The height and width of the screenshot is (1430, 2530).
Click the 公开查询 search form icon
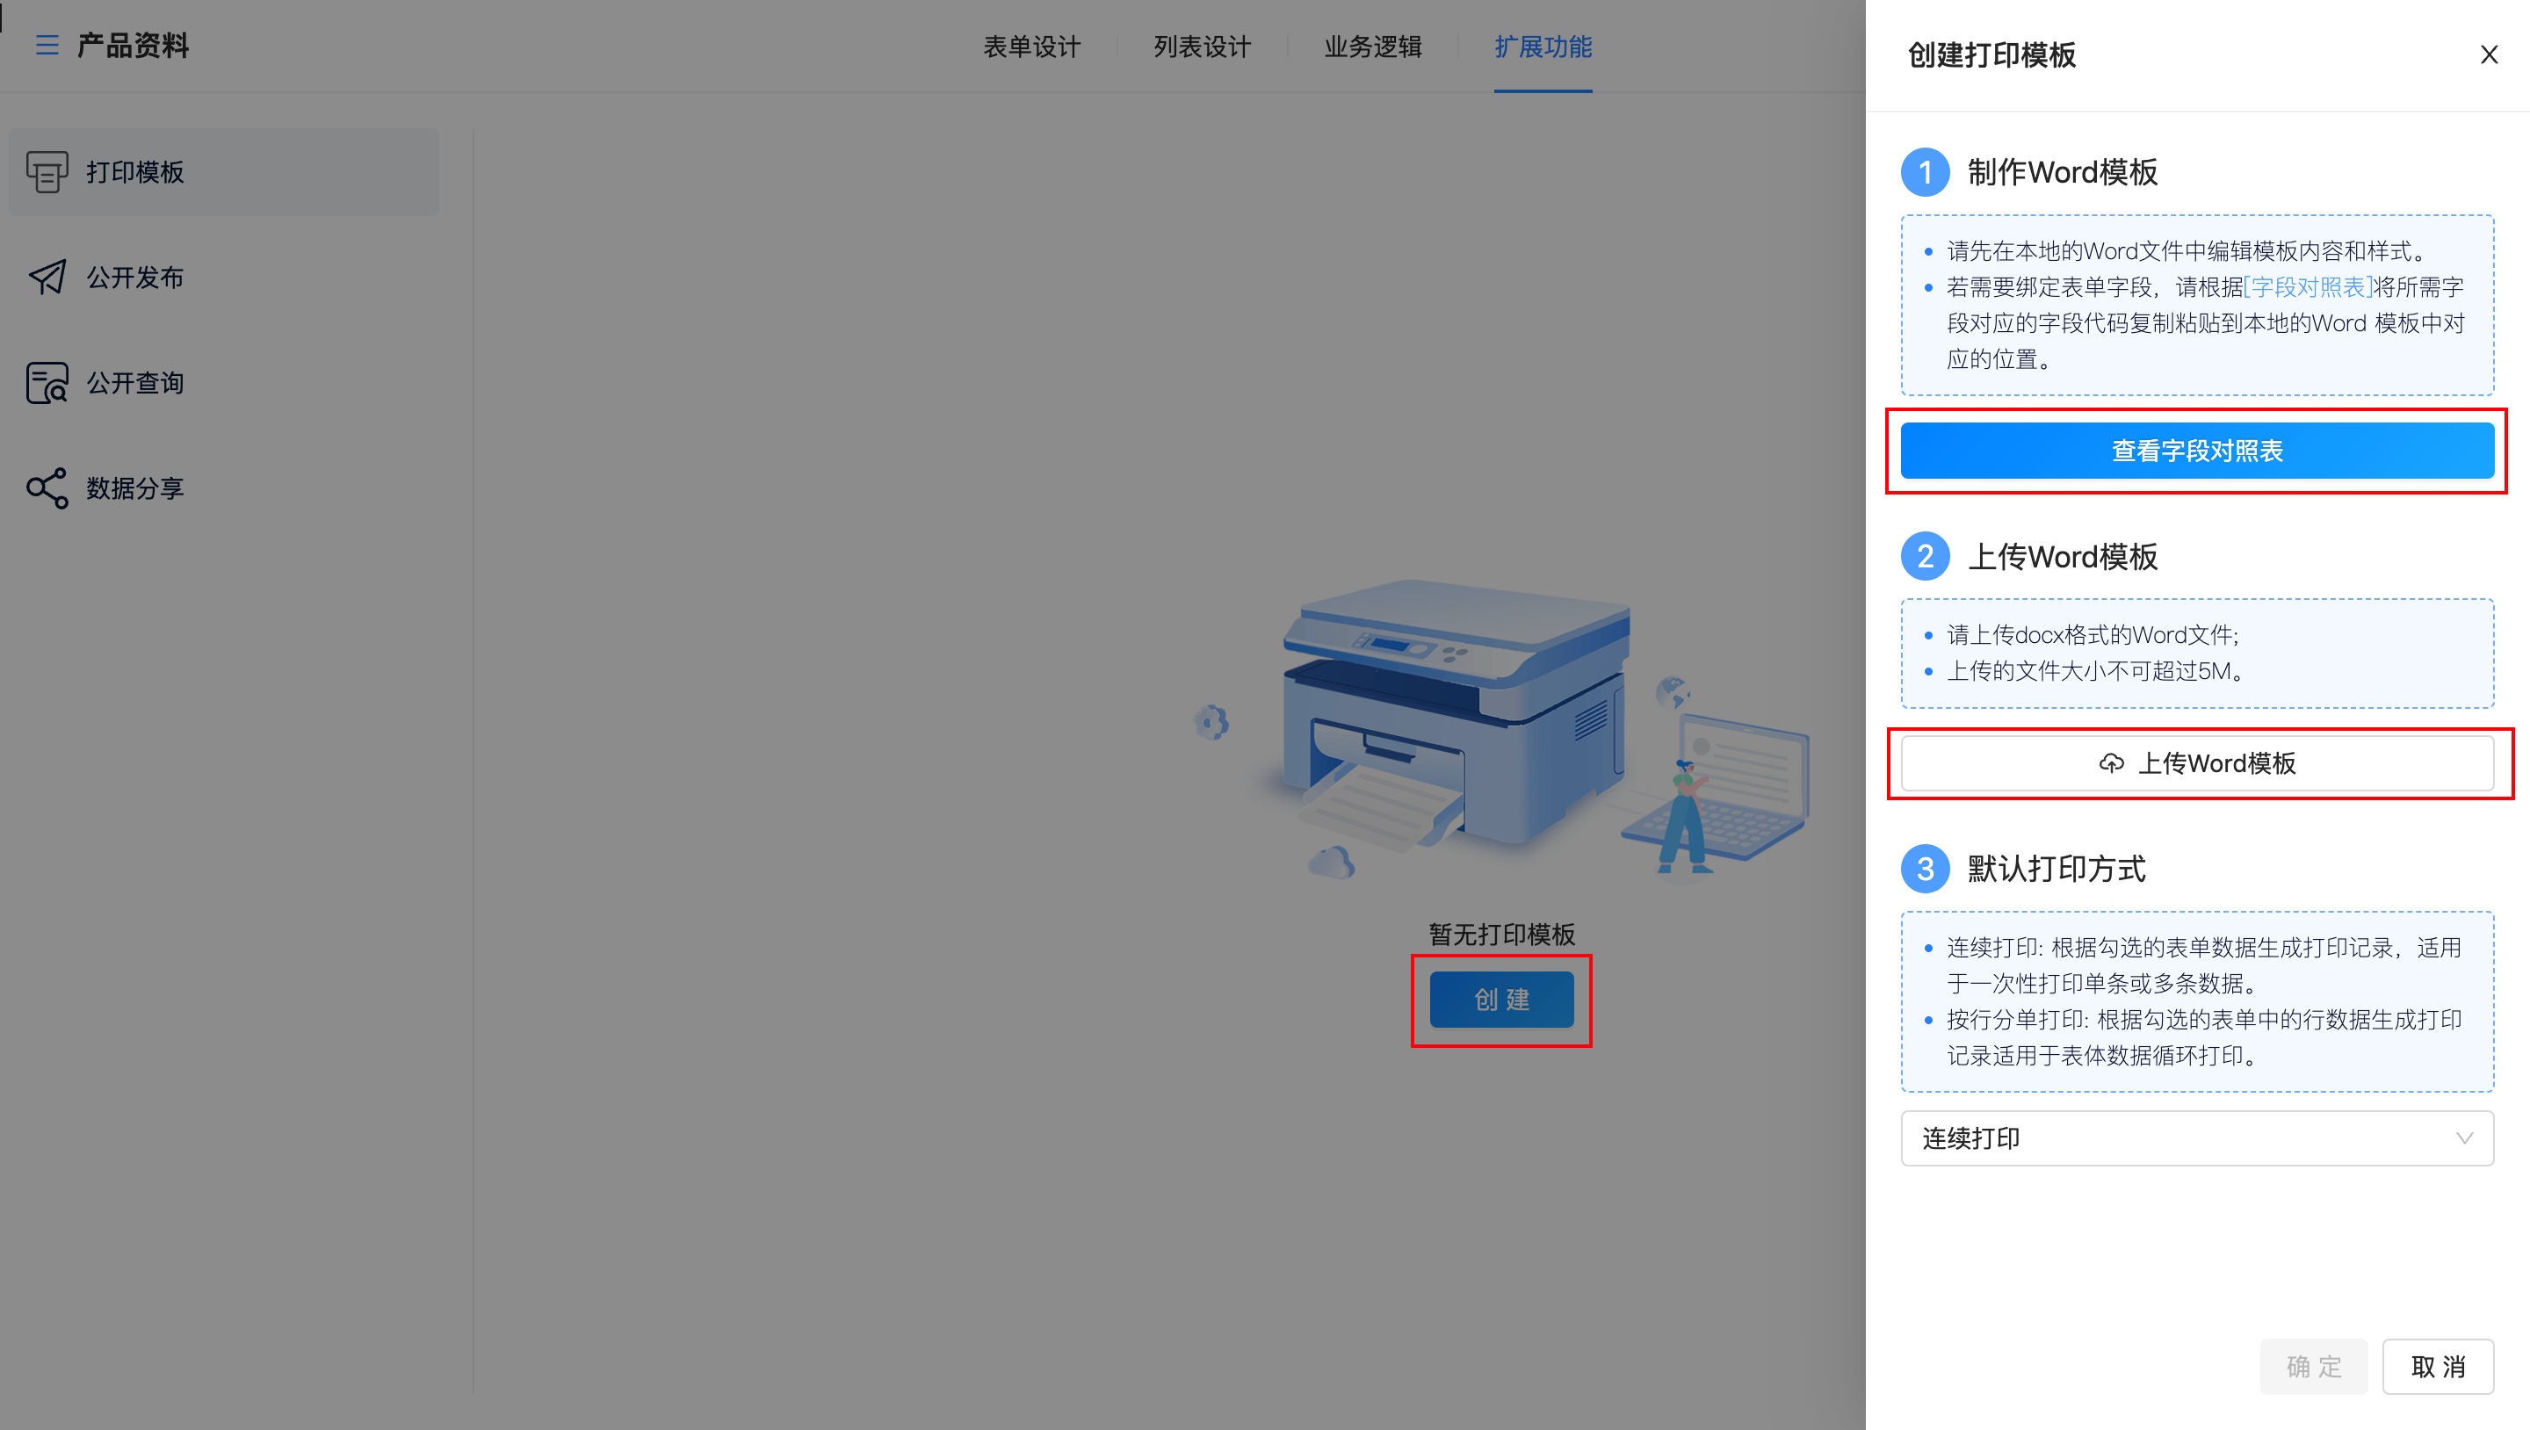tap(47, 382)
